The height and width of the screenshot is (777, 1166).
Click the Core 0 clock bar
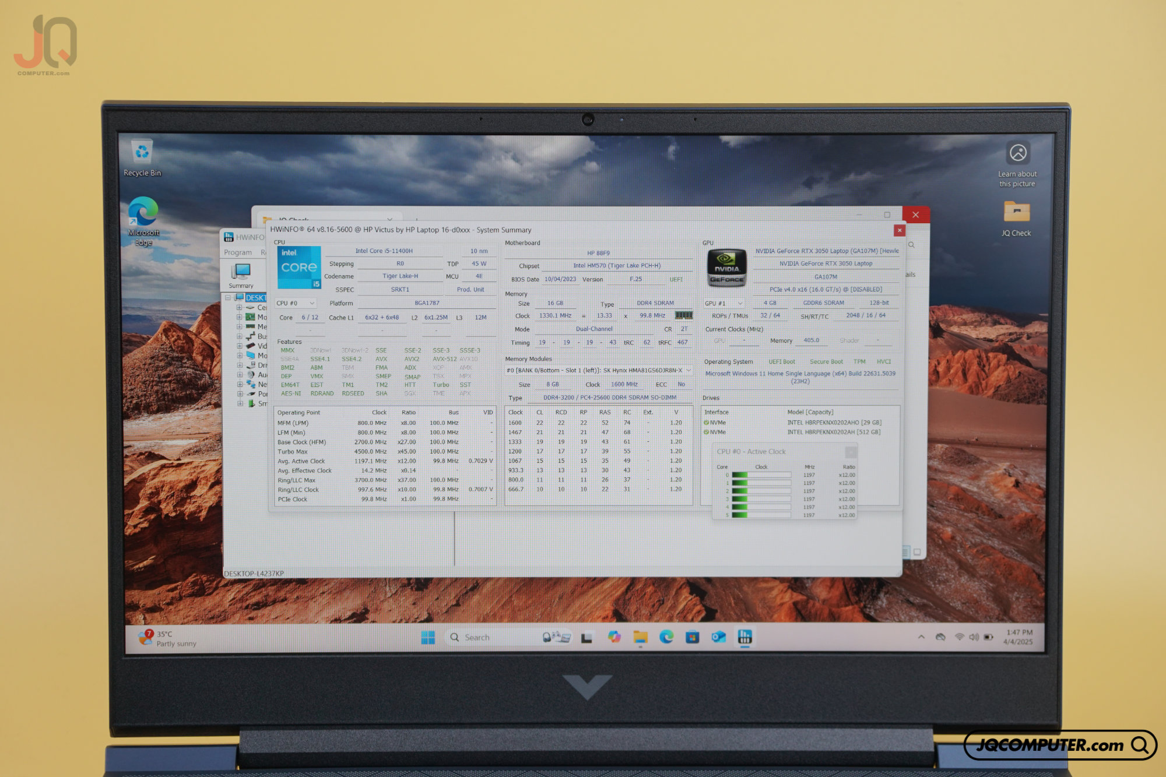click(761, 475)
